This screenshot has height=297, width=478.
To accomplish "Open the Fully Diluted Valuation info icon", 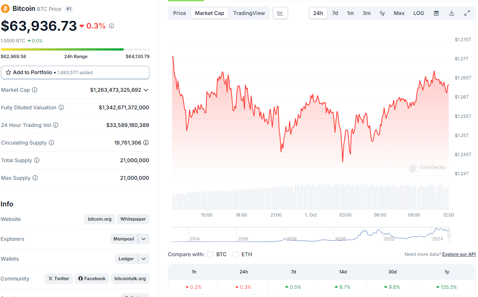I will [x=61, y=107].
